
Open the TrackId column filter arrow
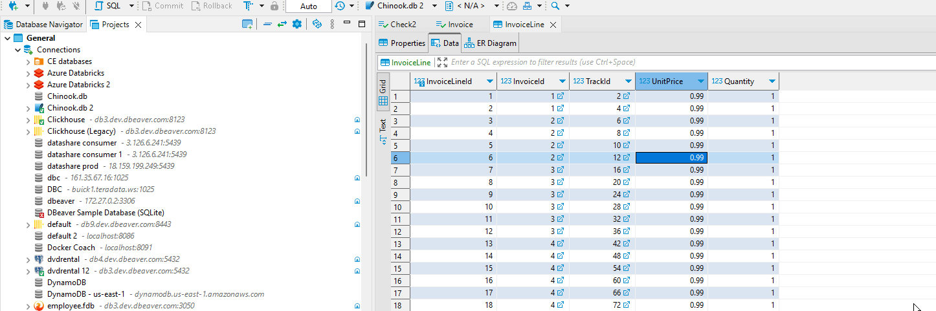(x=627, y=81)
